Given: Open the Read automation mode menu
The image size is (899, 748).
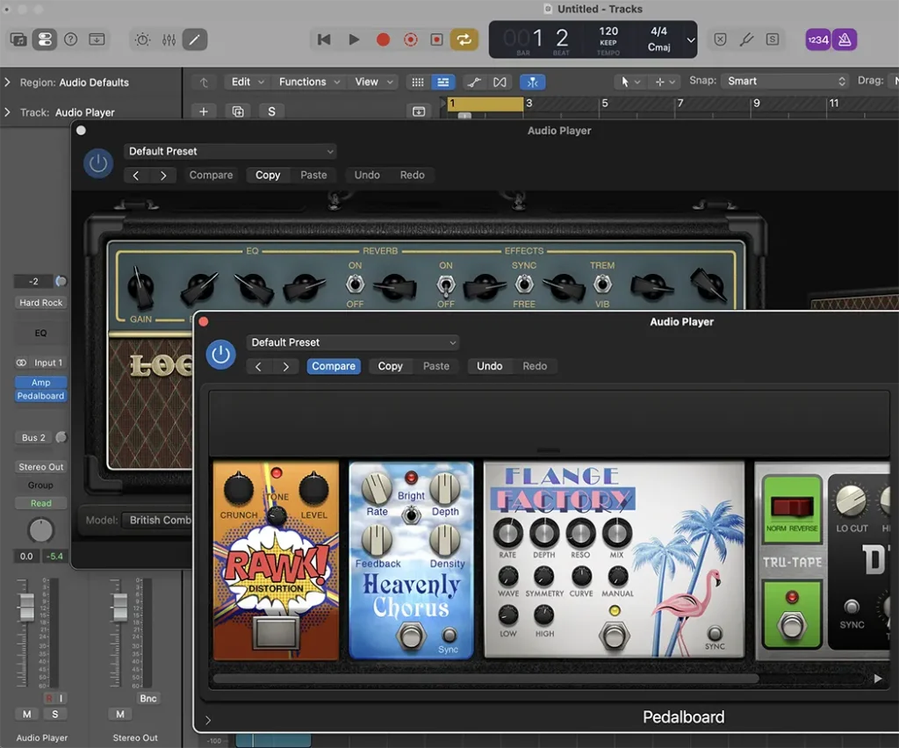Looking at the screenshot, I should pyautogui.click(x=40, y=503).
